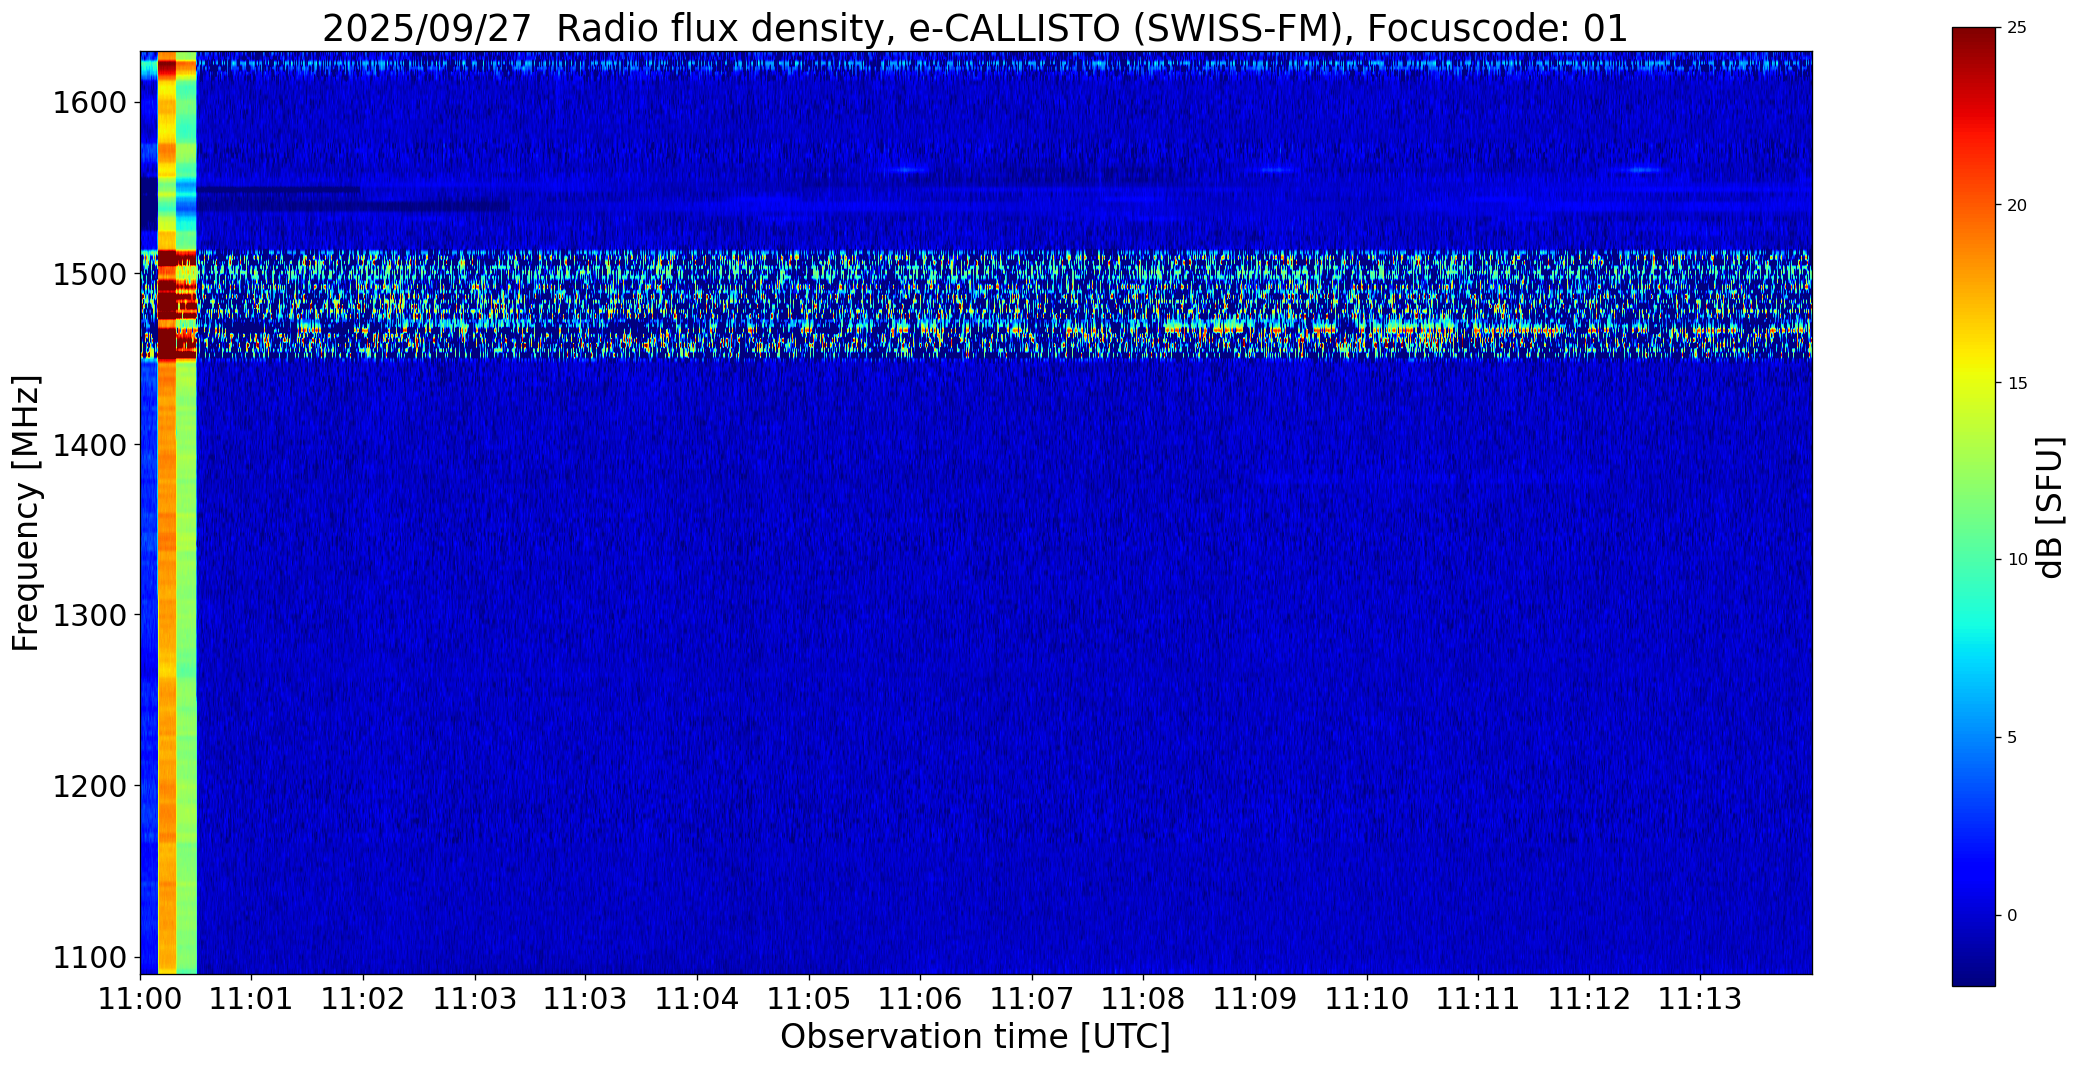Screen dimensions: 2080x1066
Task: Click the 11:12 time tick label
Action: click(1589, 999)
